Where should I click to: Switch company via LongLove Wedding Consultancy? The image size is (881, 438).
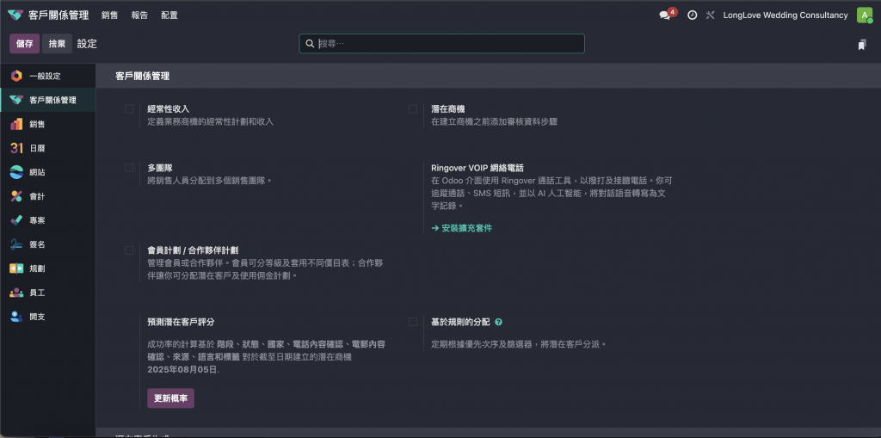tap(786, 15)
